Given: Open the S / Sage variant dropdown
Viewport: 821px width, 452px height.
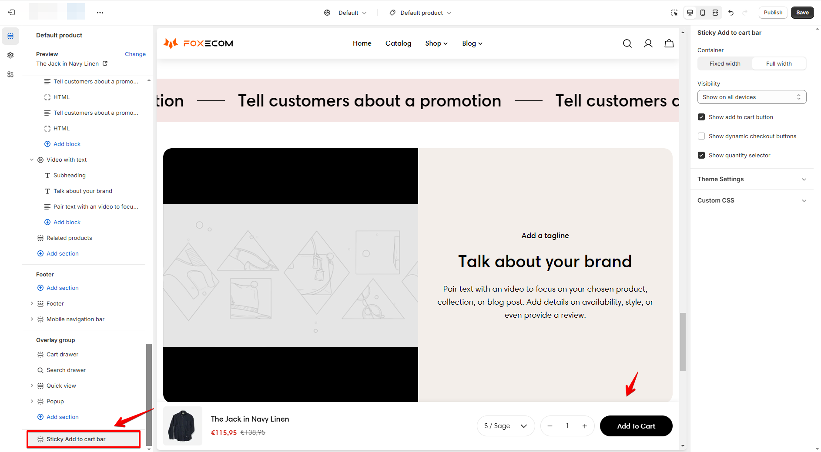Looking at the screenshot, I should (506, 426).
